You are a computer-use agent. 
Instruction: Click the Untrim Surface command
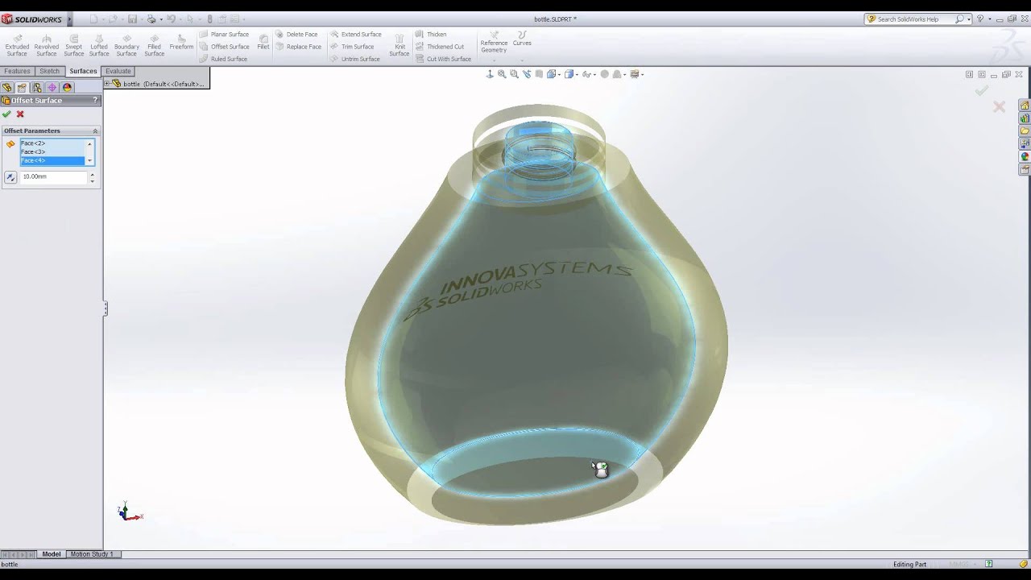click(354, 59)
